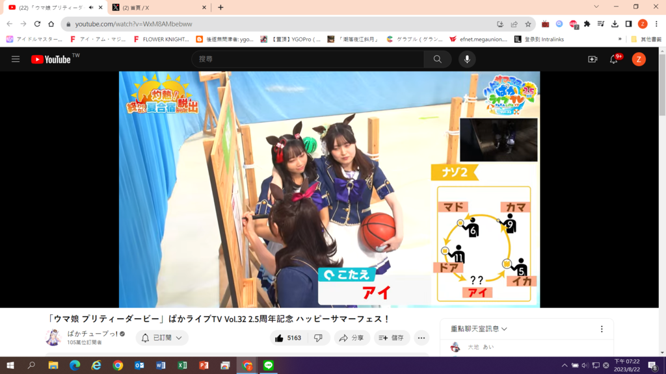Screen dimensions: 666x374
Task: Open the Extensions puzzle icon
Action: 587,24
